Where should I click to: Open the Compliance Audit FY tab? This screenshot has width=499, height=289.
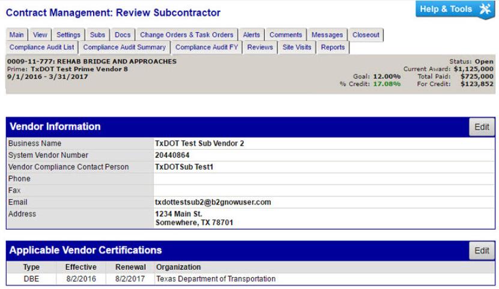point(206,47)
